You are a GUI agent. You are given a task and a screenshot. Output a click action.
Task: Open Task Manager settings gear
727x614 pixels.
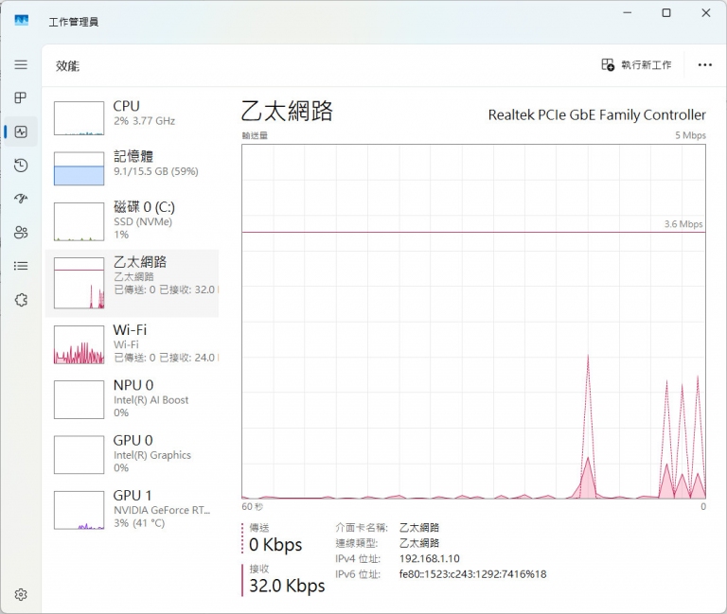tap(21, 595)
